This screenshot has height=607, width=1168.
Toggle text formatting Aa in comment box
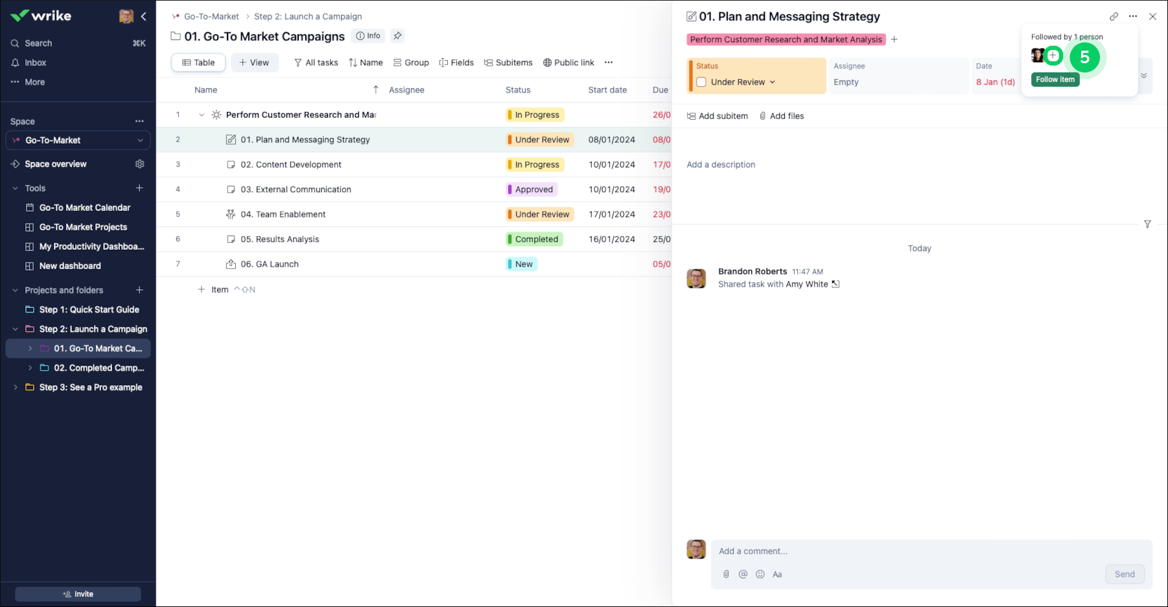click(777, 575)
